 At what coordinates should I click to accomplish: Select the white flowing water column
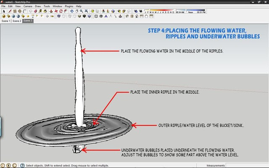tap(79, 77)
